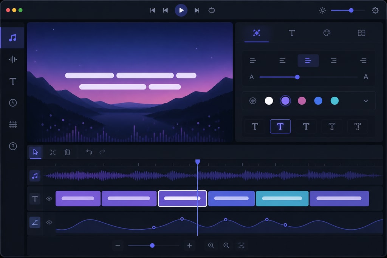Click the large A to increase font size
This screenshot has height=258, width=387.
366,77
